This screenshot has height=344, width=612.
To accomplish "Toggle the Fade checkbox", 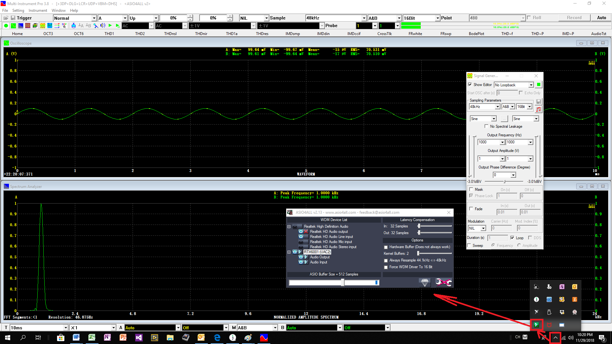I will click(471, 209).
